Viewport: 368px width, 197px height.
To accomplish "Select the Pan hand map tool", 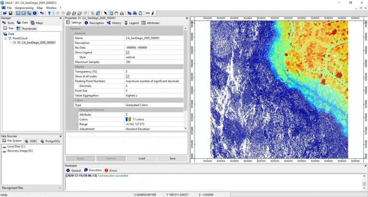I will 116,13.
